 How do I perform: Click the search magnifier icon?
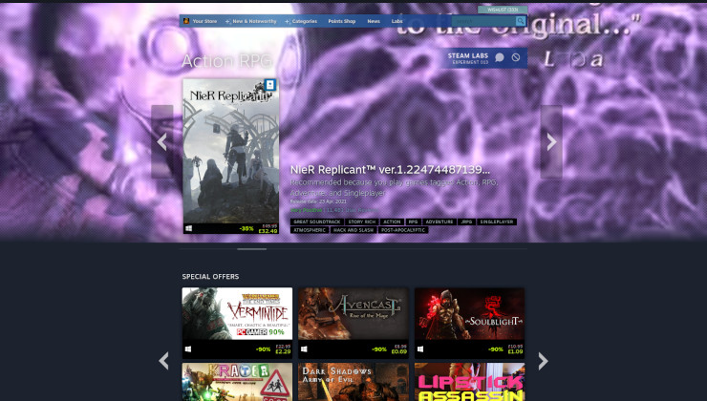[x=521, y=21]
